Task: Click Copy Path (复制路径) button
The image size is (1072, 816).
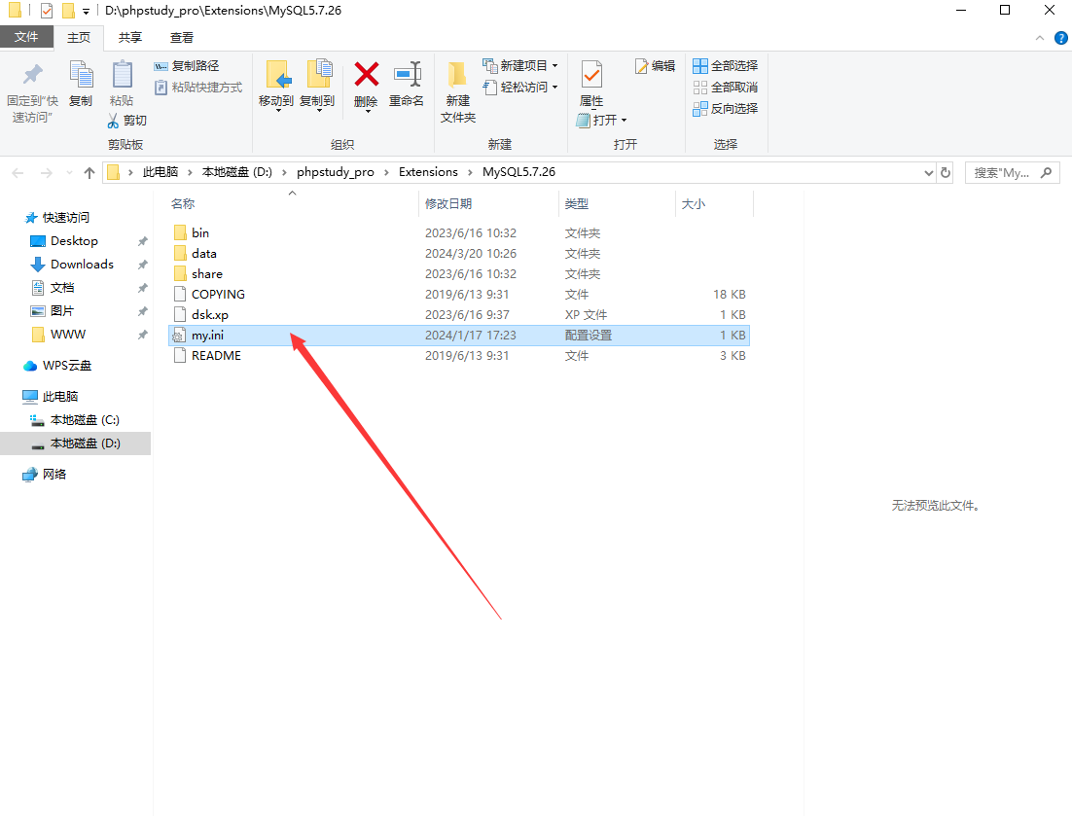Action: point(187,65)
